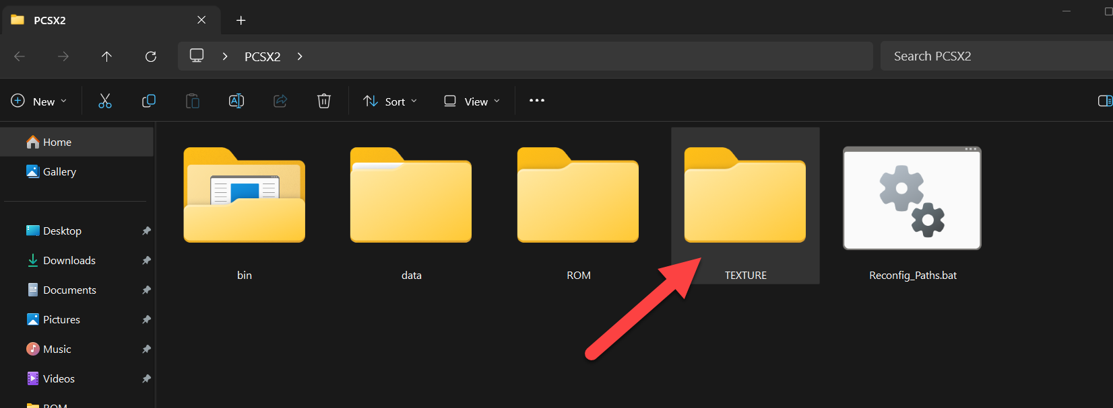Open Home in the sidebar
1113x408 pixels.
tap(77, 142)
